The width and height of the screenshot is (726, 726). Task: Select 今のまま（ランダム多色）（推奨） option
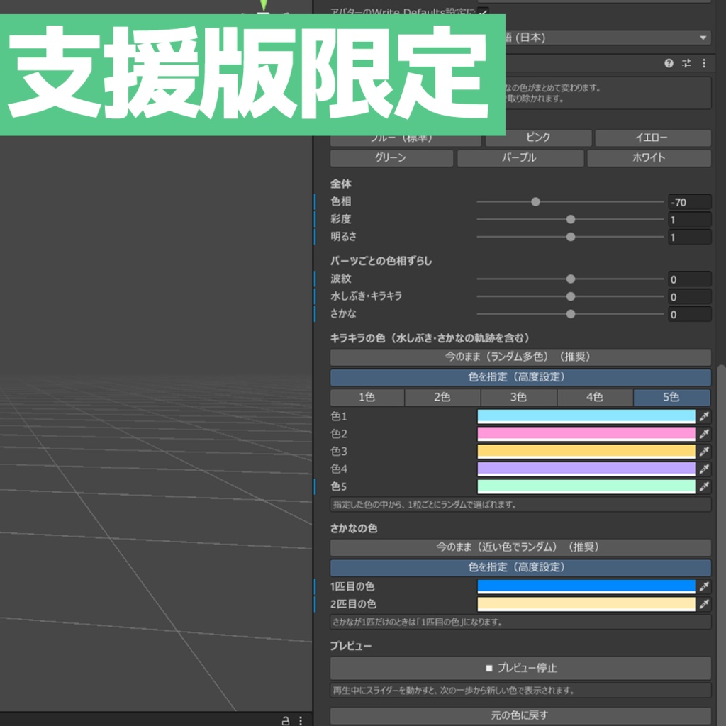pos(520,357)
